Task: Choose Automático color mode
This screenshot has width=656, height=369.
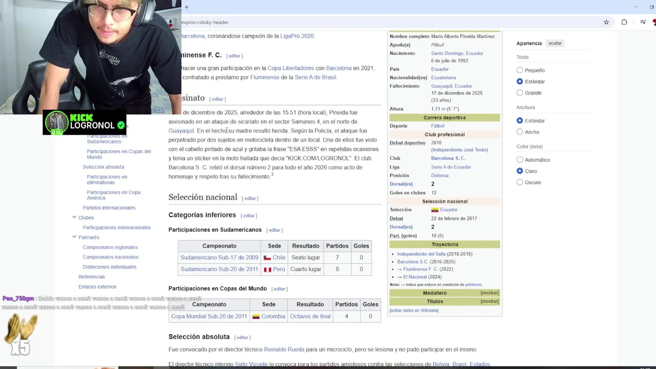Action: click(x=520, y=160)
